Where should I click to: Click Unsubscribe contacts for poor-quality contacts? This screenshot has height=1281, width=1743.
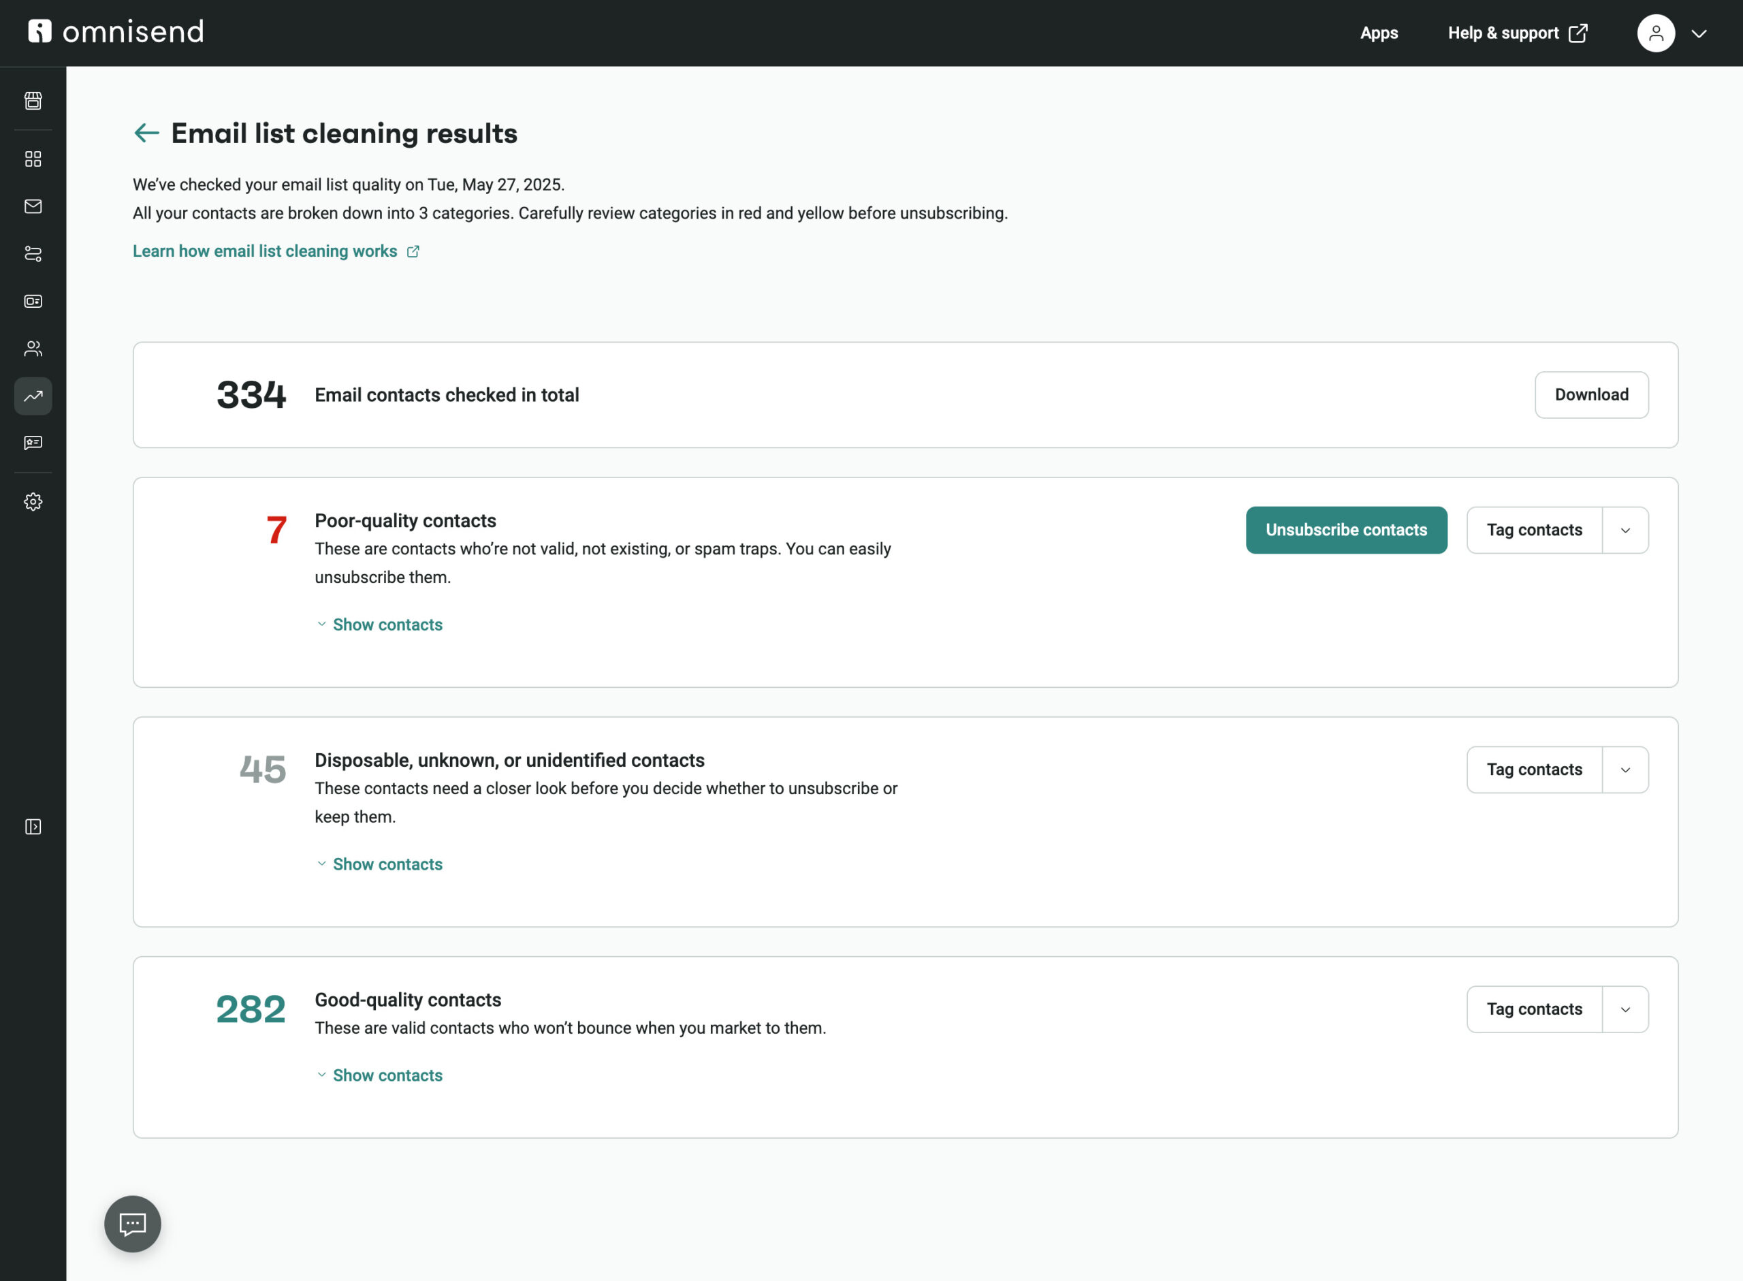(x=1345, y=530)
